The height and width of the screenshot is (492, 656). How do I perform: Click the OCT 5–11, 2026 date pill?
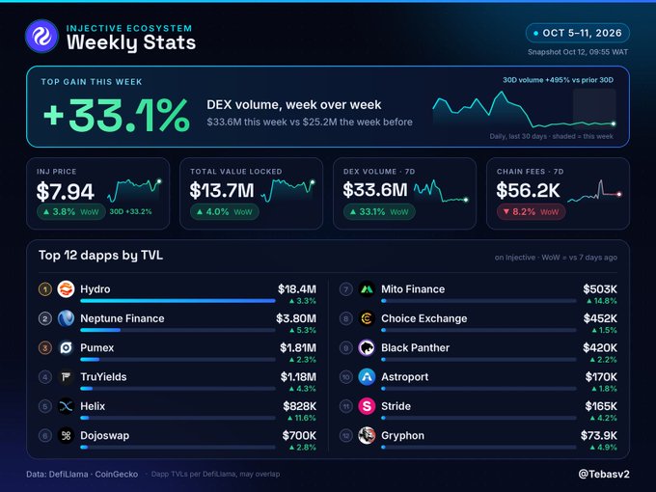tap(577, 33)
